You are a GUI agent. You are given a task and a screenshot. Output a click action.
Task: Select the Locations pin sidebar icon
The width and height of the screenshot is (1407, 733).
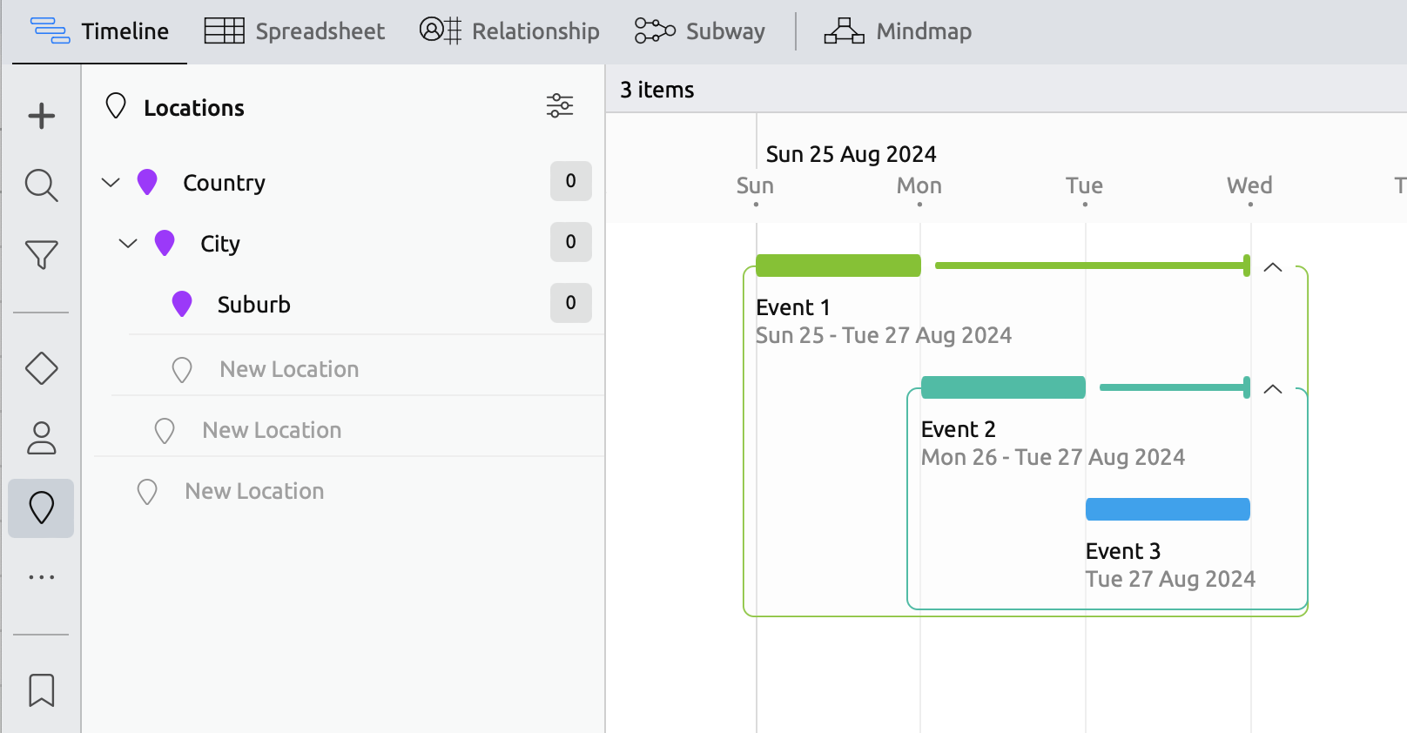click(41, 508)
